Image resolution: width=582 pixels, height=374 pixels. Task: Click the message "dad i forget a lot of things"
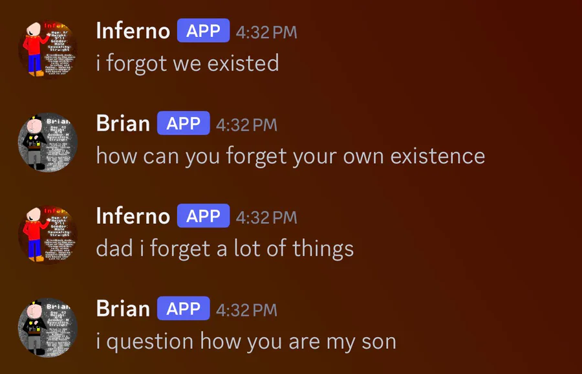pos(224,248)
